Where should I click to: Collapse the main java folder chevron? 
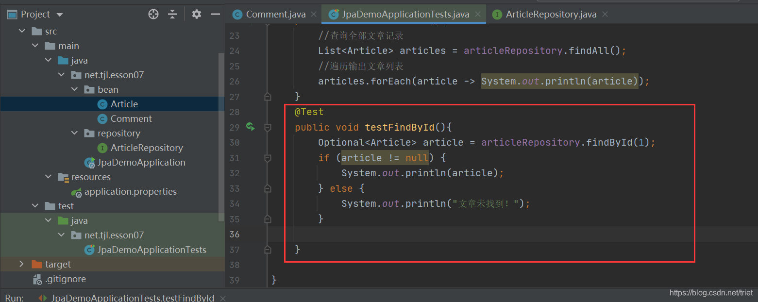click(48, 60)
